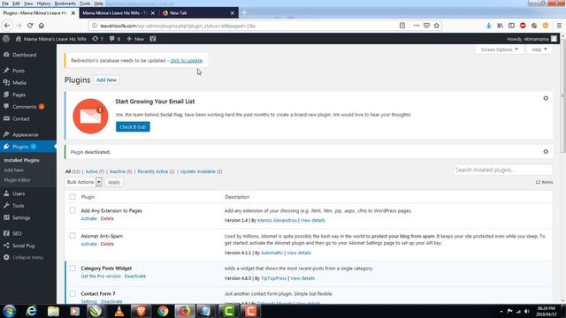Open comments bubble in admin bar
The image size is (566, 318).
[114, 39]
